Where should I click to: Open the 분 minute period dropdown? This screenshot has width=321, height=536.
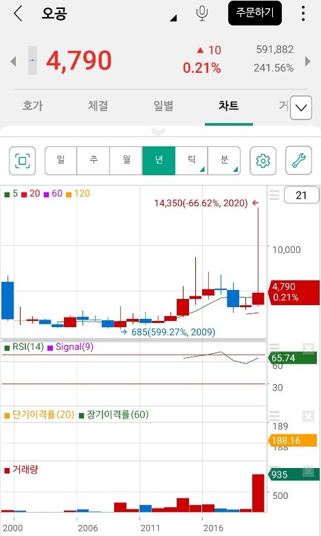tap(224, 160)
